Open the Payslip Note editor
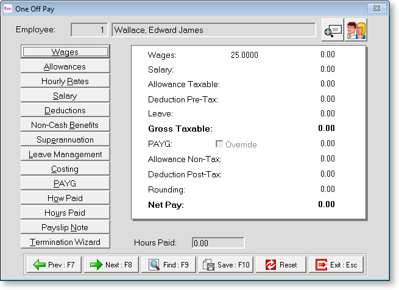This screenshot has width=399, height=290. [x=65, y=227]
